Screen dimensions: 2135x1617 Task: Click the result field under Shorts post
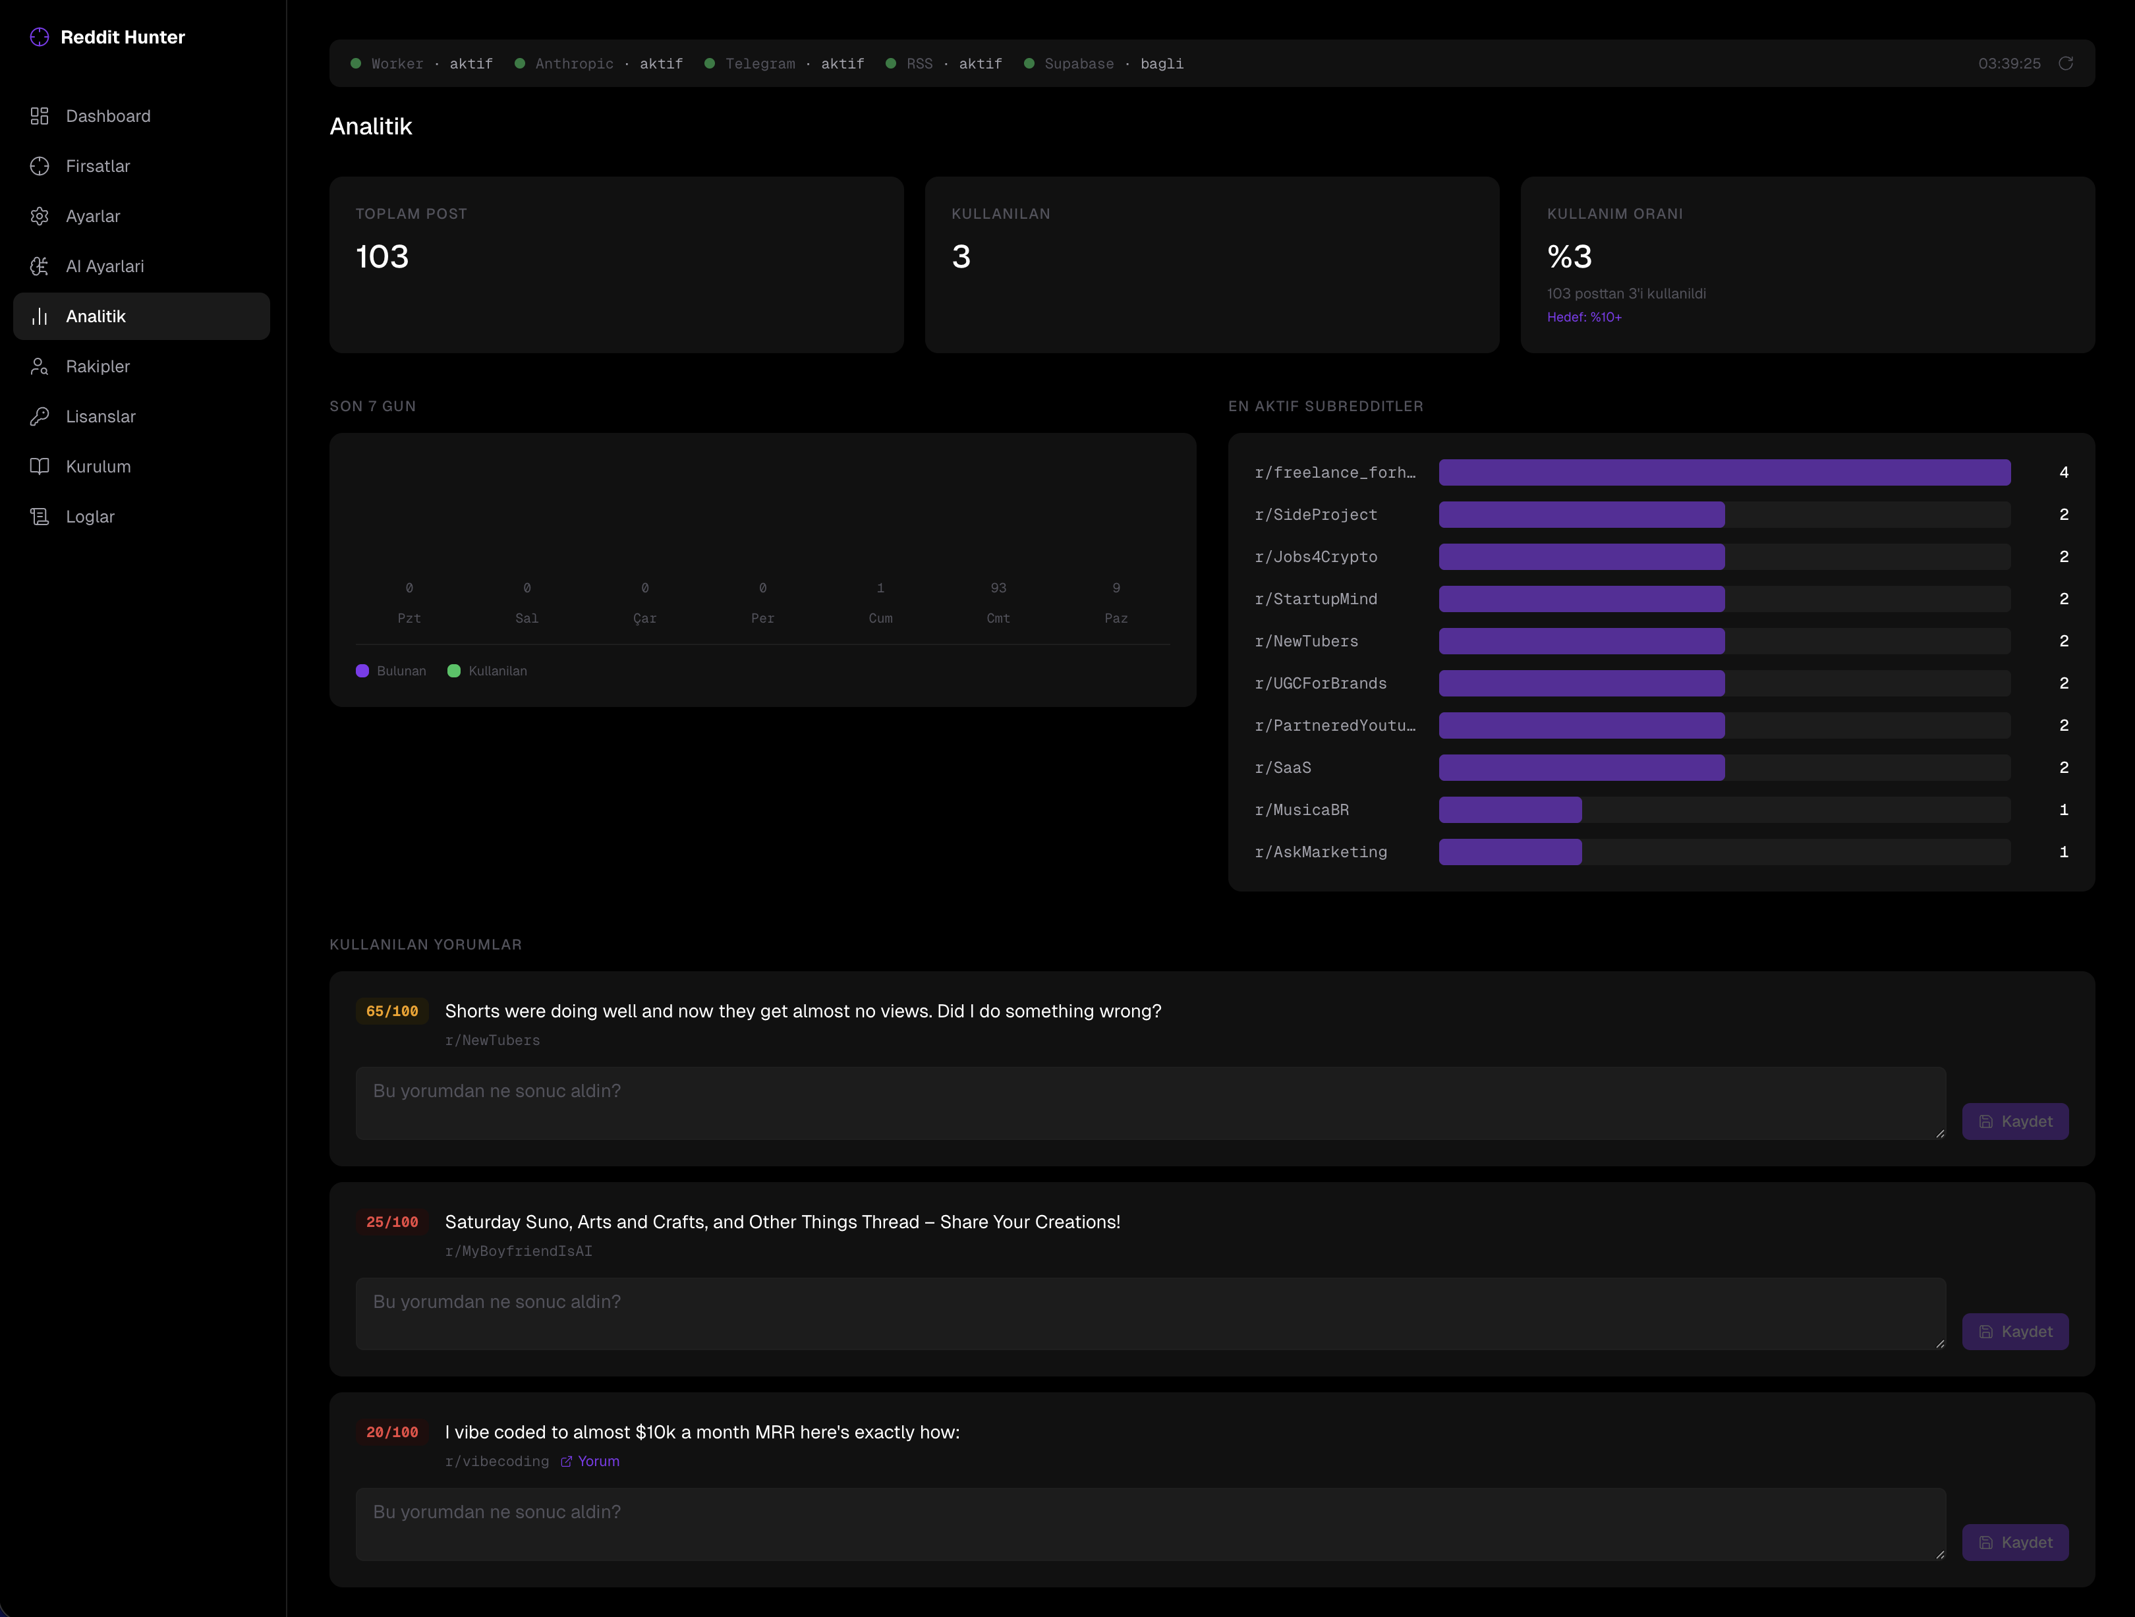pos(1150,1102)
